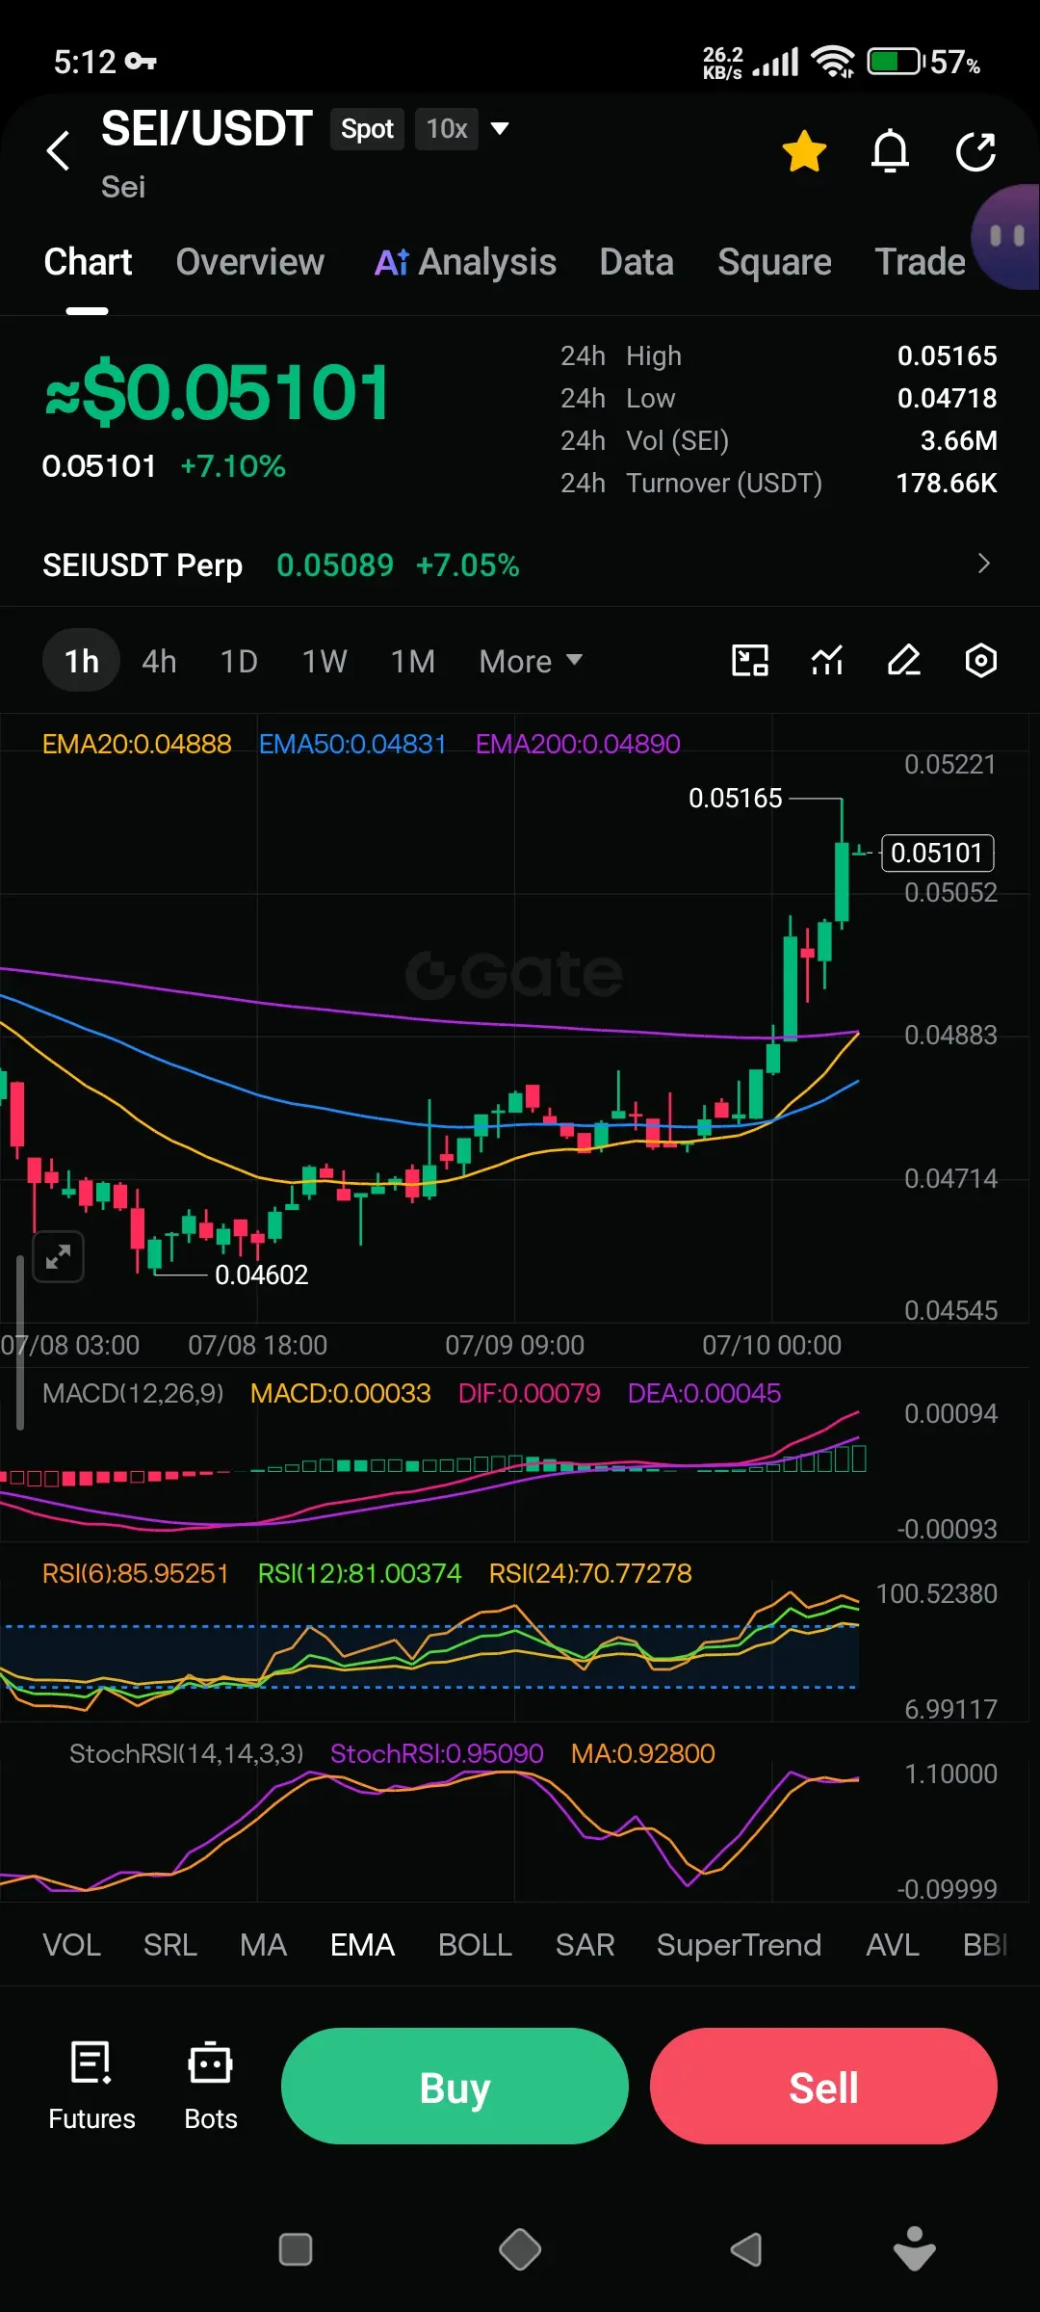Screen dimensions: 1040x2312
Task: Tap the StochRSI(14,14,3,3) label
Action: coord(186,1753)
